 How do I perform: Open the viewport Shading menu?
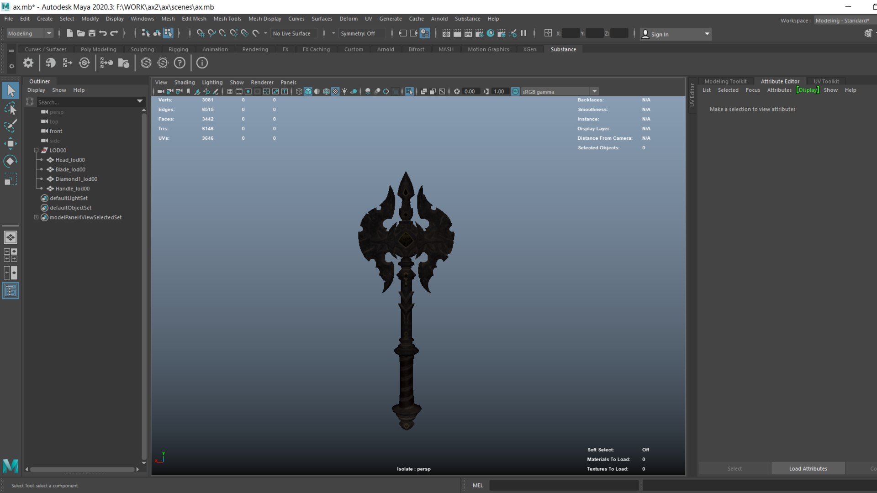coord(184,82)
